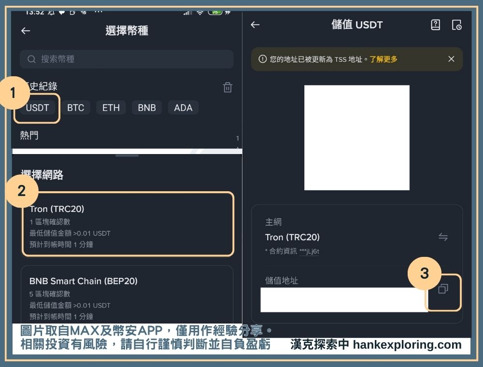Click the 5 區塊確認數 text

(50, 294)
